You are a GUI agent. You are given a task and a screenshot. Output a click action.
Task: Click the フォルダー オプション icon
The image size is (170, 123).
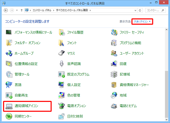point(9,43)
